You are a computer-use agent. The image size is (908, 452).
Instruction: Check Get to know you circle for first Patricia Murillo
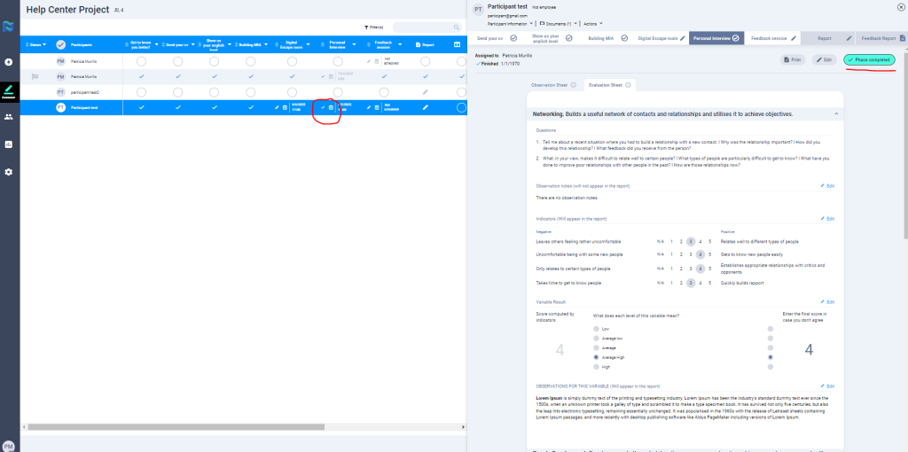coord(141,61)
